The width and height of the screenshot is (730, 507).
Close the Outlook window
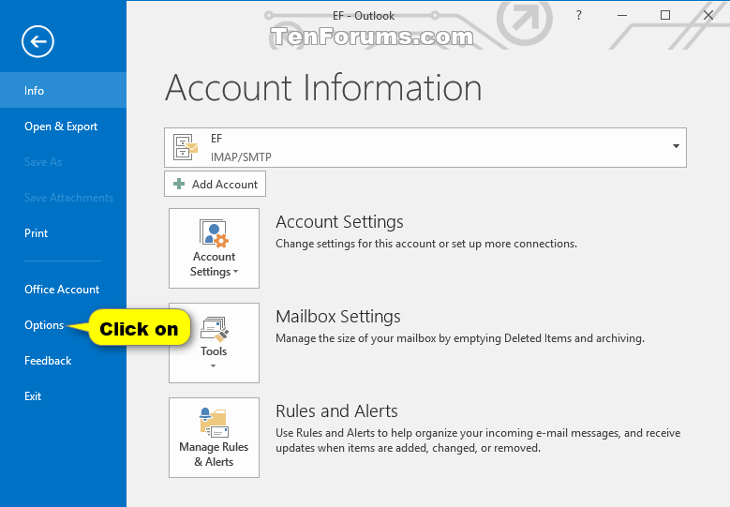point(708,15)
